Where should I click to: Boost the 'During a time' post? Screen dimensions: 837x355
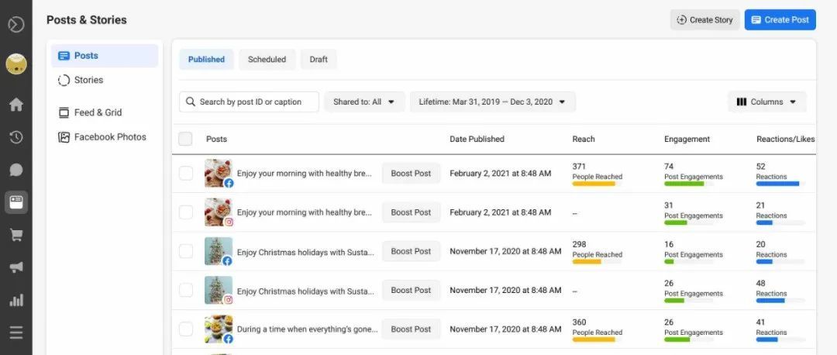(x=411, y=329)
